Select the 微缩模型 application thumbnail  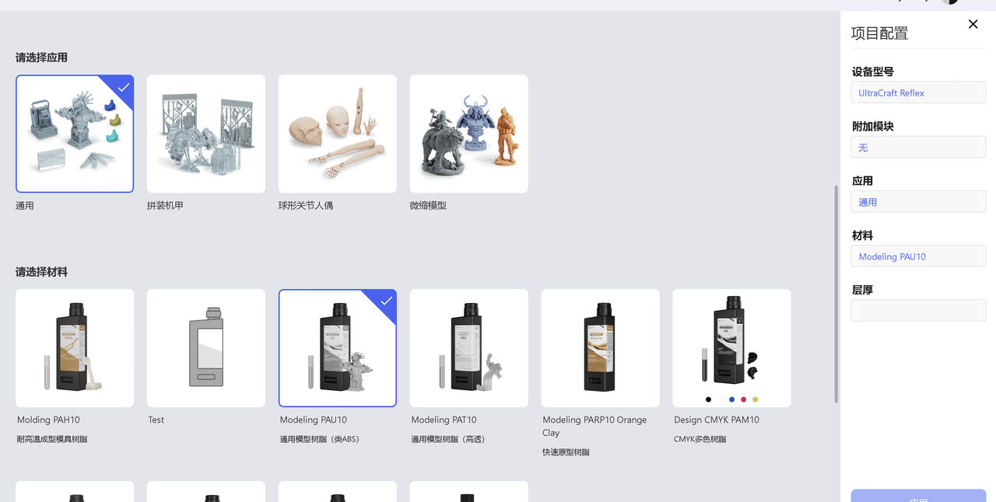469,134
